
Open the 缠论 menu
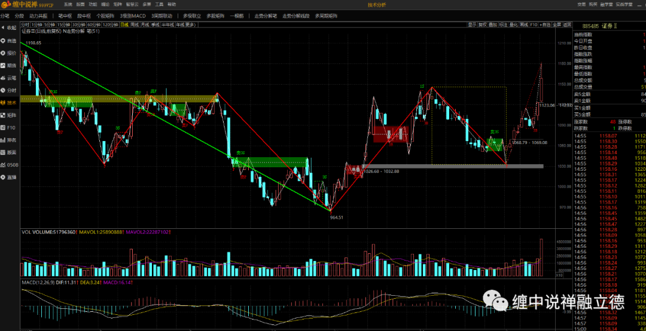(x=105, y=5)
